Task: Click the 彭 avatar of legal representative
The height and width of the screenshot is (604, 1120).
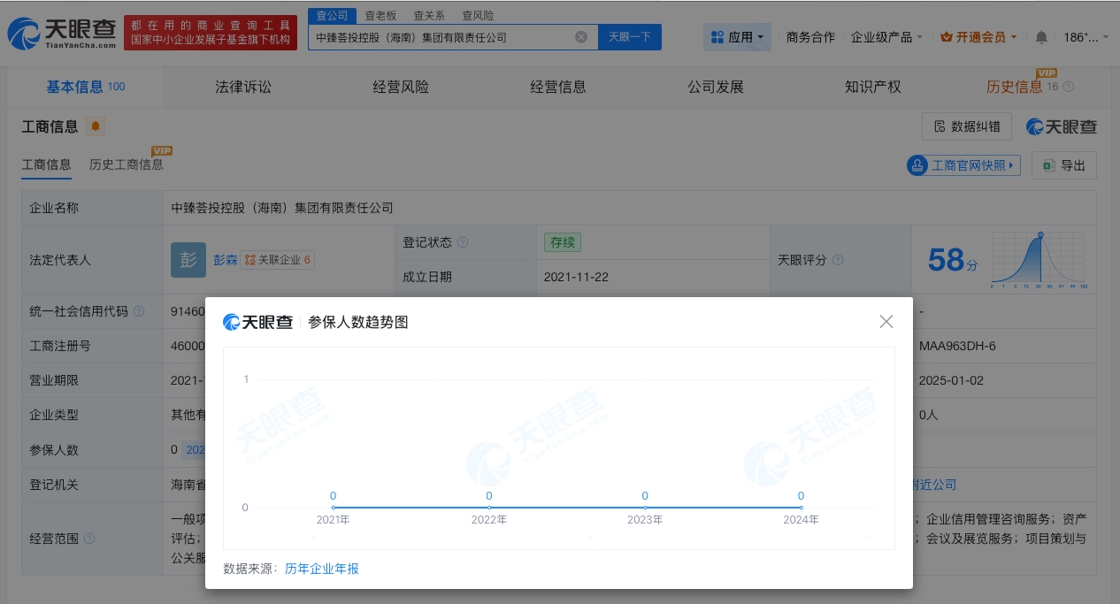Action: click(188, 260)
